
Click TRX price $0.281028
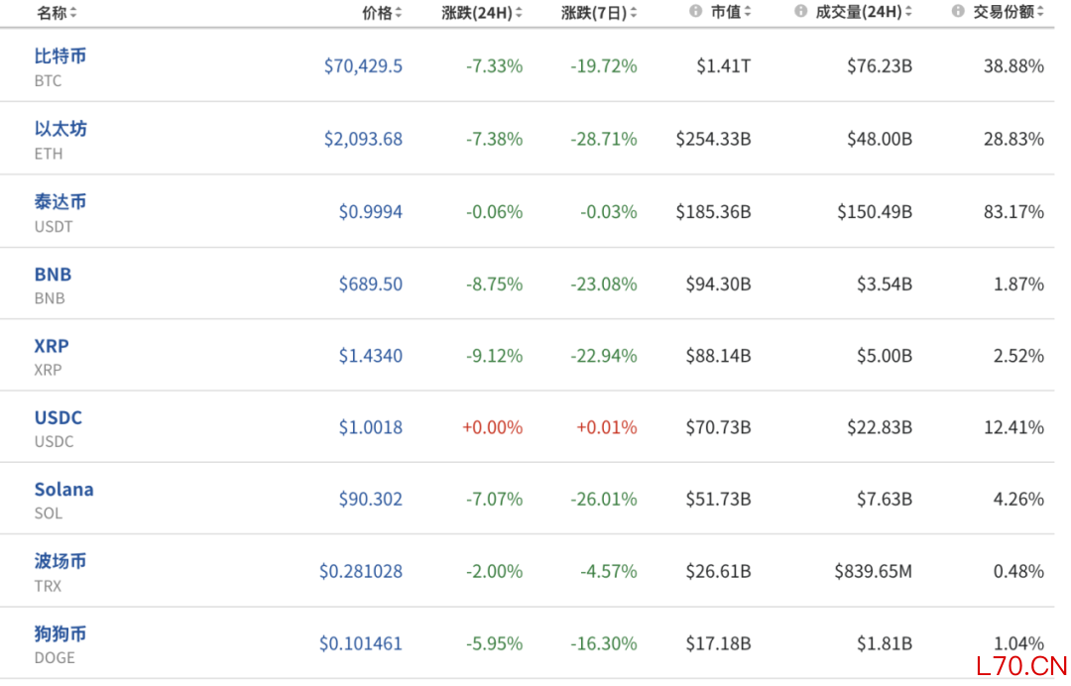coord(361,571)
